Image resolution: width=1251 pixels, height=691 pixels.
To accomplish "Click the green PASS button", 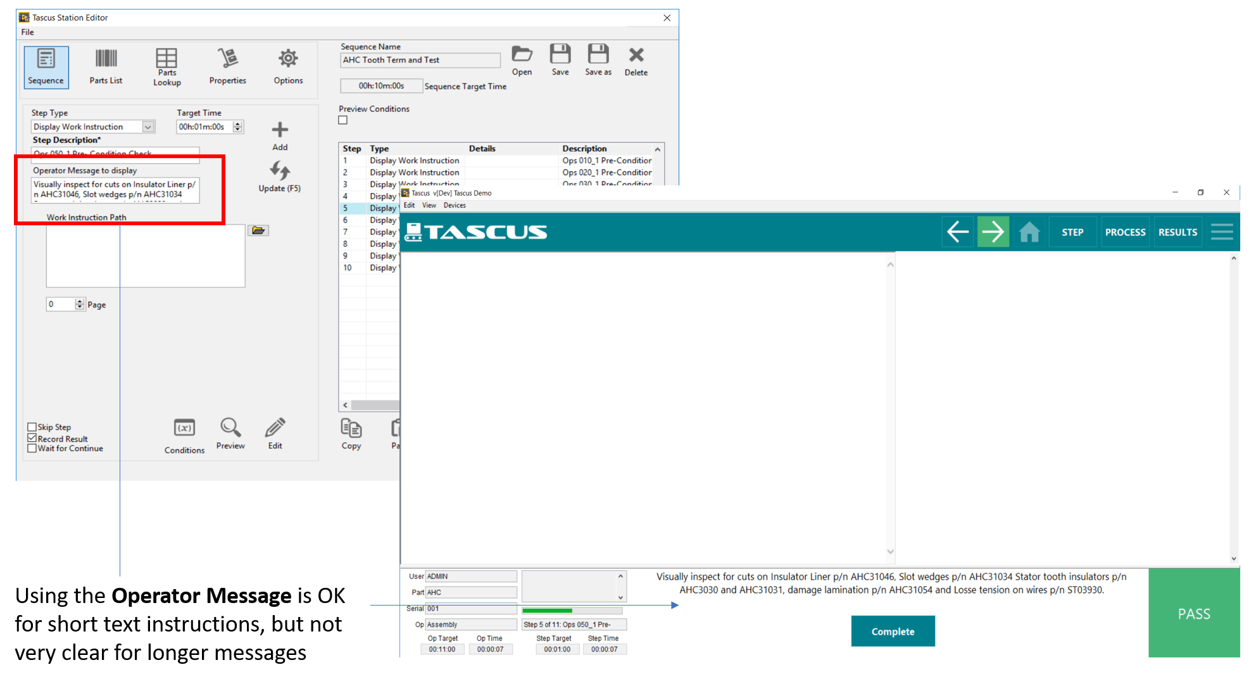I will 1193,613.
